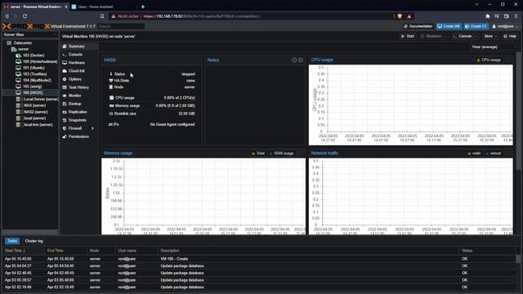Collapse the Notes panel with its toggle icon
Viewport: 523px width, 294px height.
tap(301, 60)
